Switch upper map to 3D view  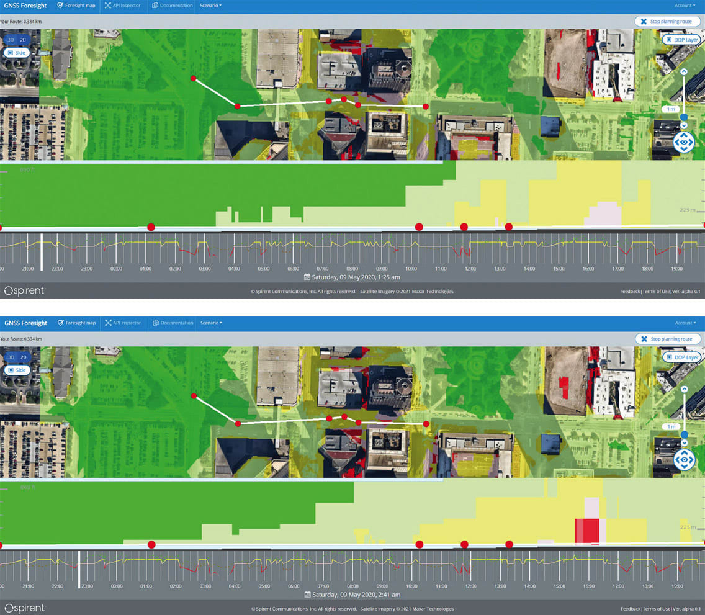(x=11, y=40)
